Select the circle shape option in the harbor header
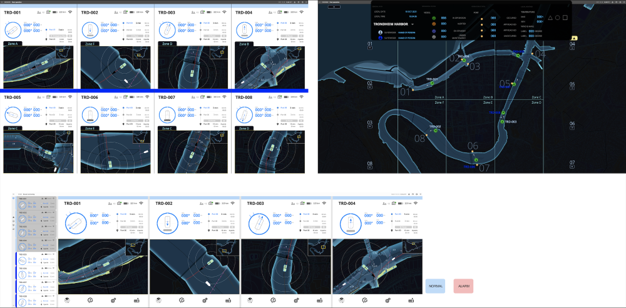The width and height of the screenshot is (626, 308). (x=557, y=17)
